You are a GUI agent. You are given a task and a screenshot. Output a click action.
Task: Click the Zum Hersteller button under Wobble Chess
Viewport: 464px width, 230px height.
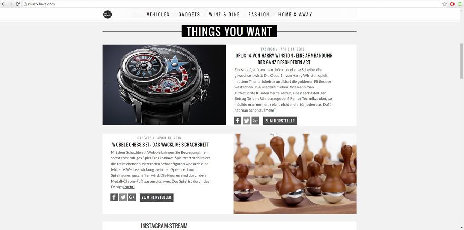point(157,197)
